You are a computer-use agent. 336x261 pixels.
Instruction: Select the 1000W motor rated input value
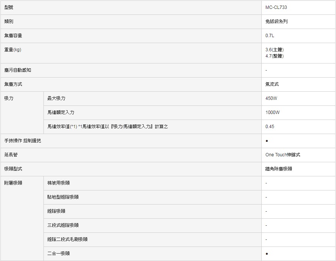pyautogui.click(x=273, y=112)
